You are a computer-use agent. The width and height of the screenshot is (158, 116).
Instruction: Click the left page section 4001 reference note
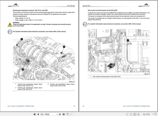[39, 31]
